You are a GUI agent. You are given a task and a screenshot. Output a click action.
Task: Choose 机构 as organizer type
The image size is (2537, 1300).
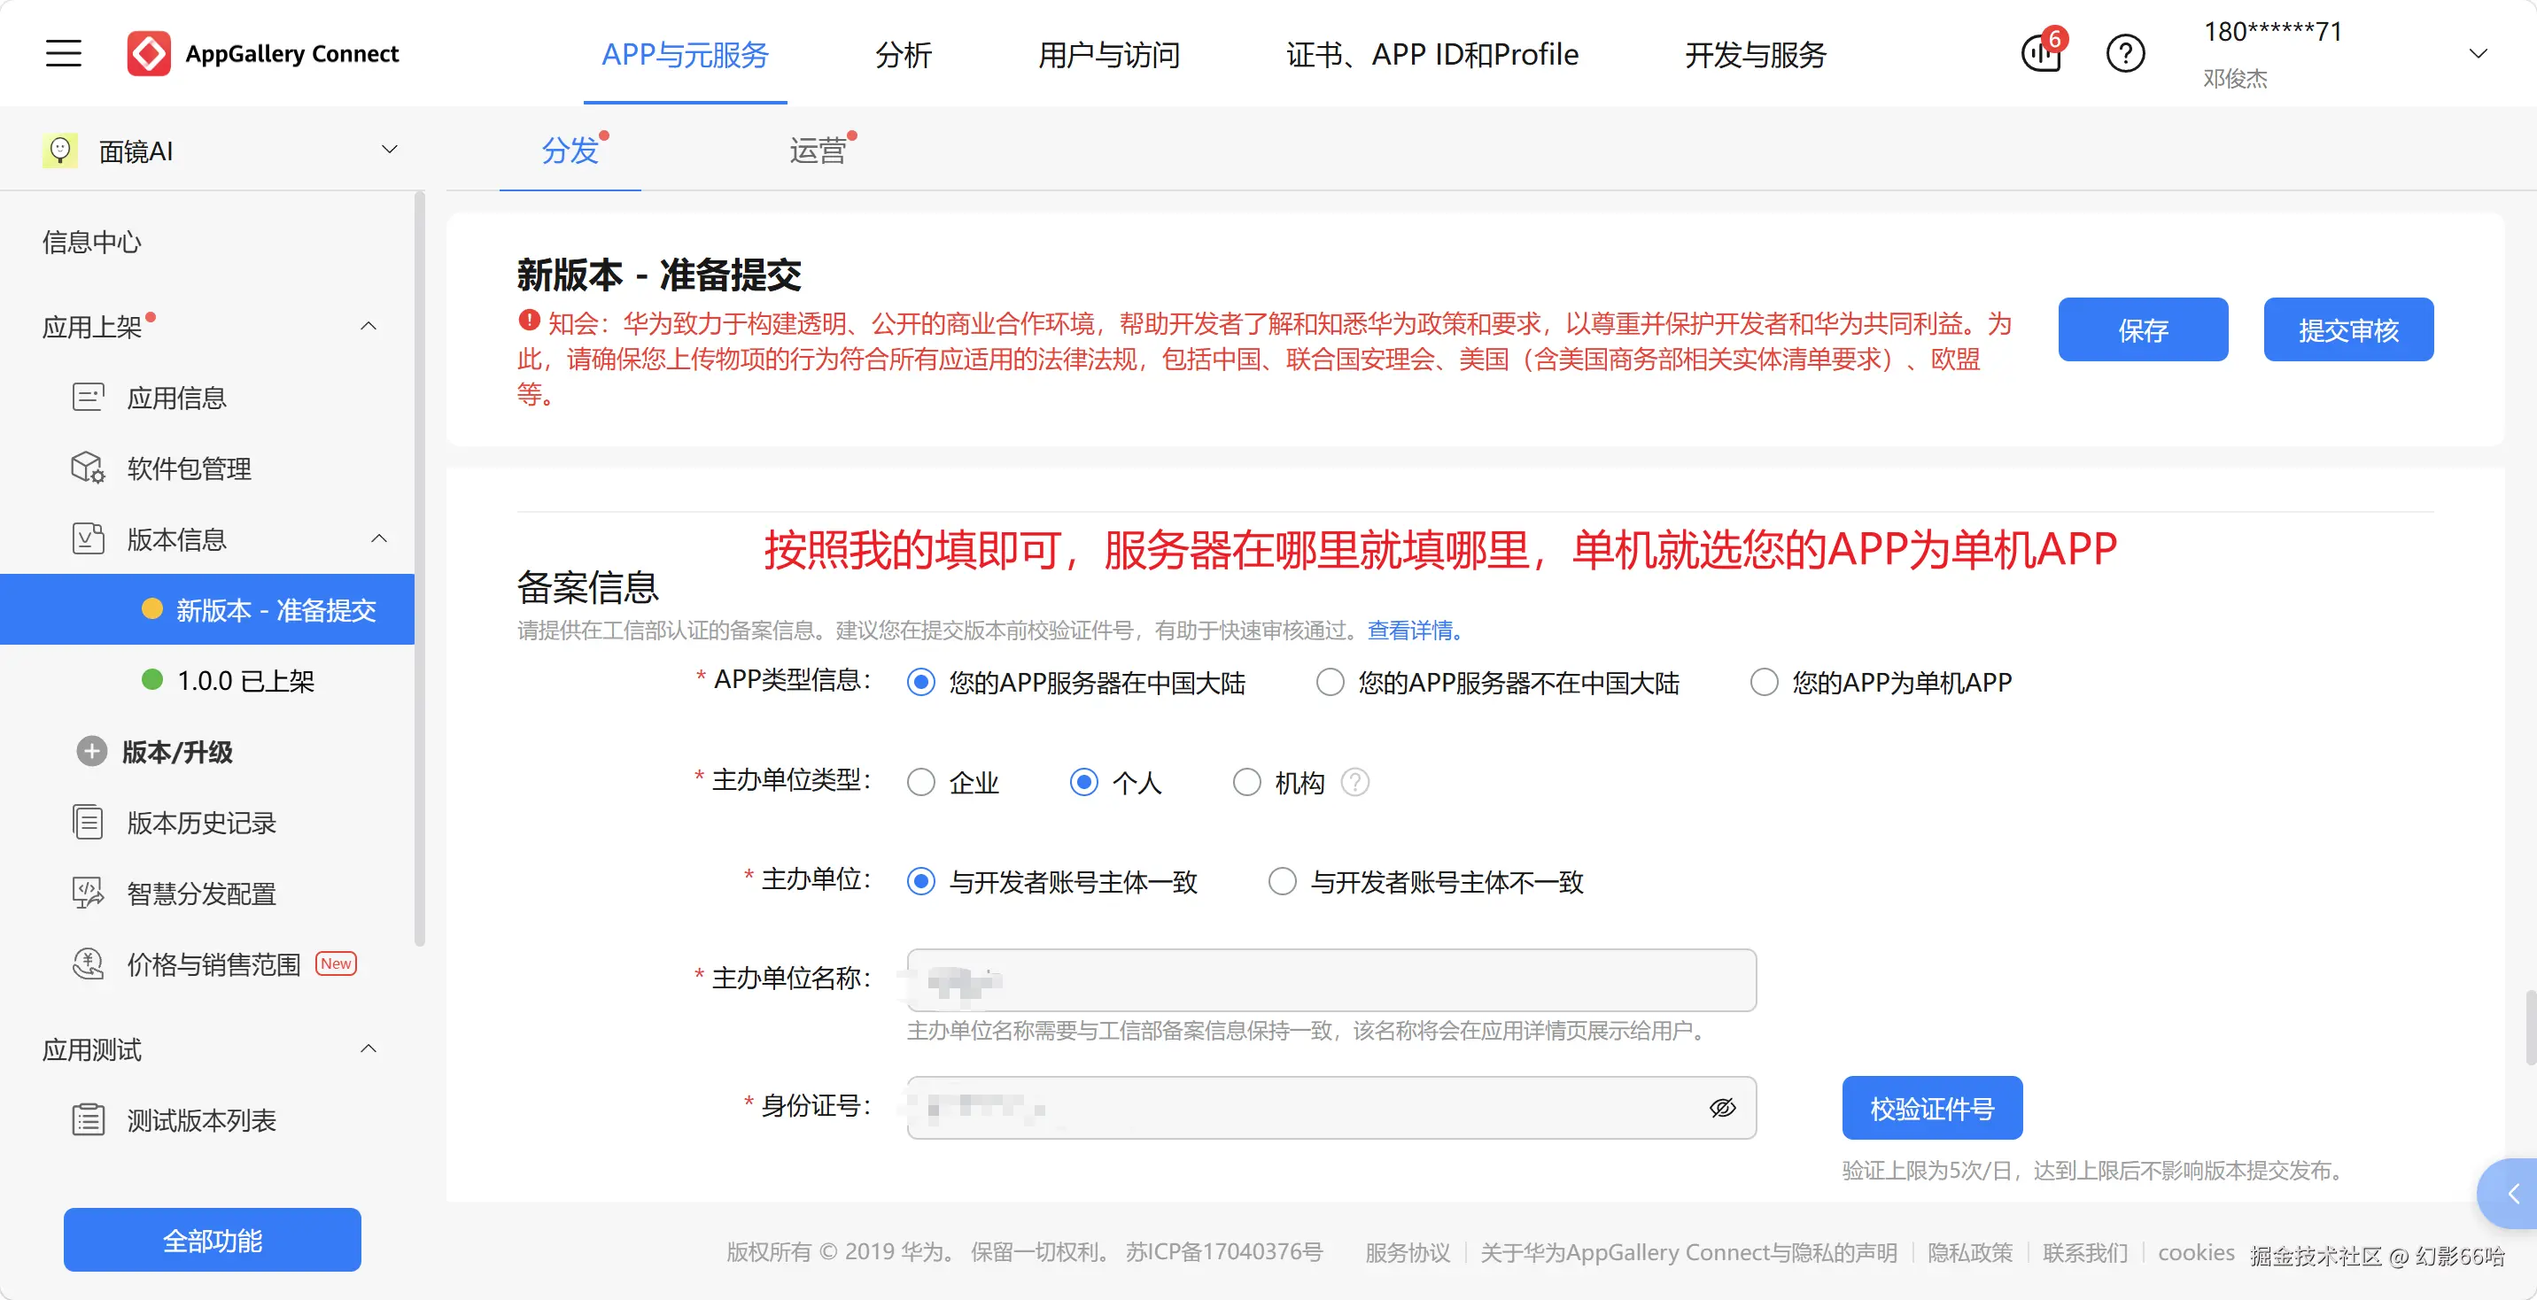click(x=1247, y=782)
